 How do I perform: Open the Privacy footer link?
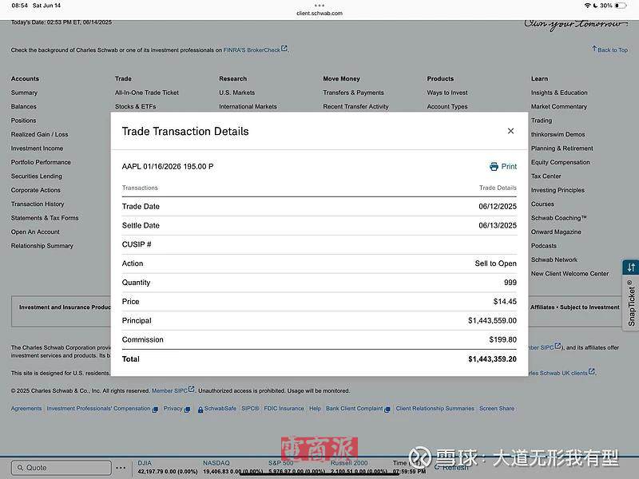point(177,409)
